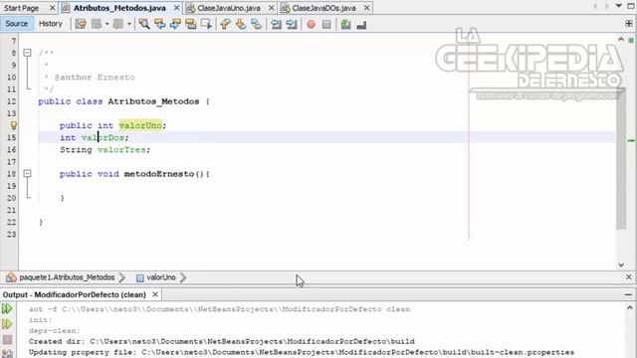Click editor scrollbar down arrow

pyautogui.click(x=621, y=265)
